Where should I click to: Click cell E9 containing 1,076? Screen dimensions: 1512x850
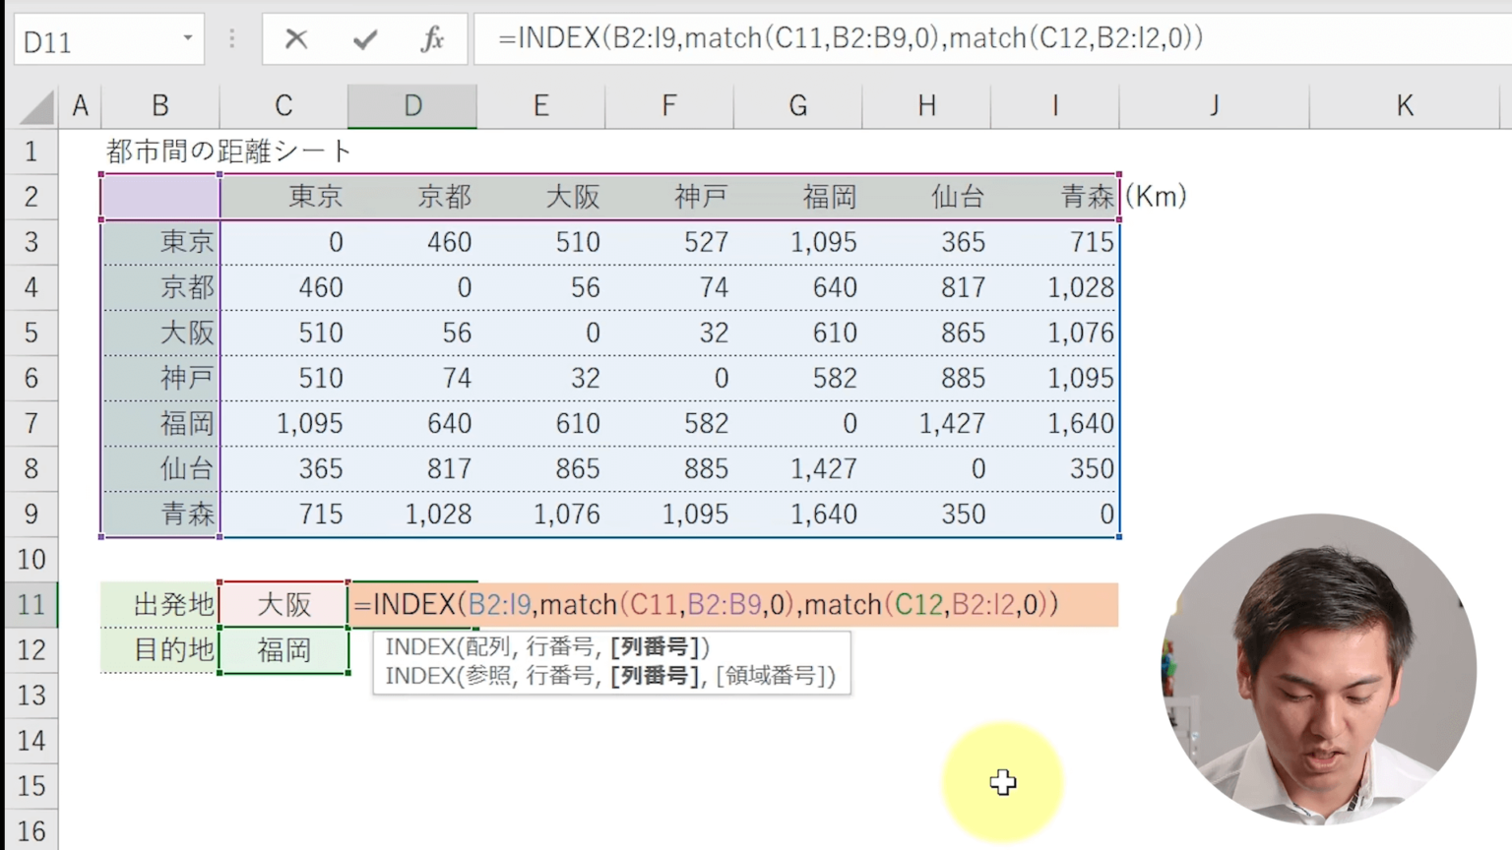tap(540, 514)
